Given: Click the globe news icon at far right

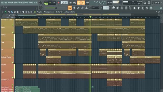Looking at the screenshot, I should pos(161,8).
